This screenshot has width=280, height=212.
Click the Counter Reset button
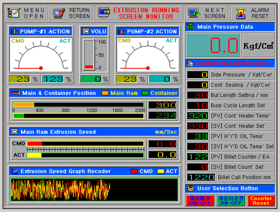click(x=261, y=201)
